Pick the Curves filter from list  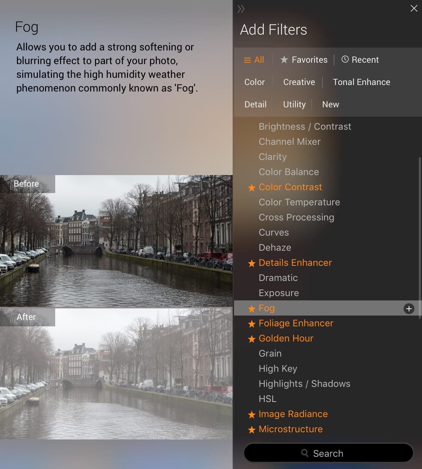tap(274, 232)
